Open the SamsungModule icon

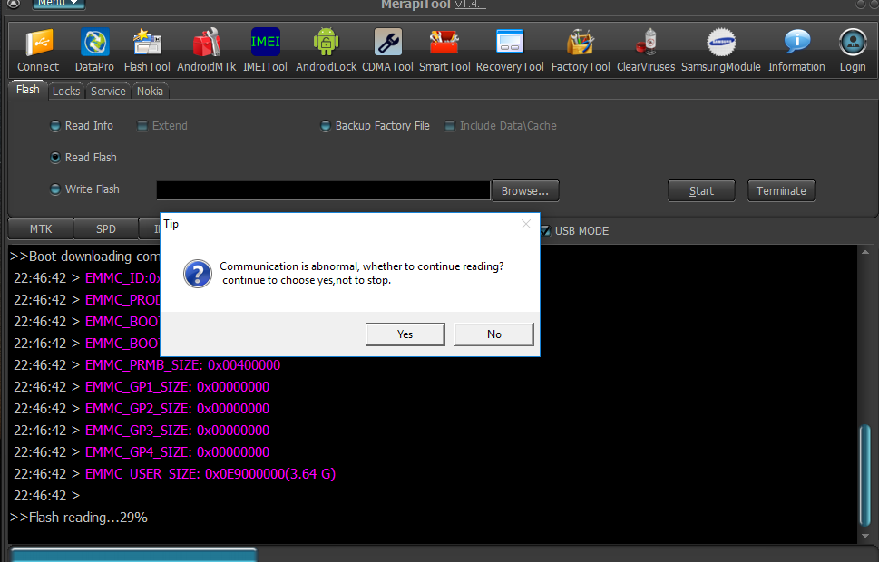coord(721,43)
